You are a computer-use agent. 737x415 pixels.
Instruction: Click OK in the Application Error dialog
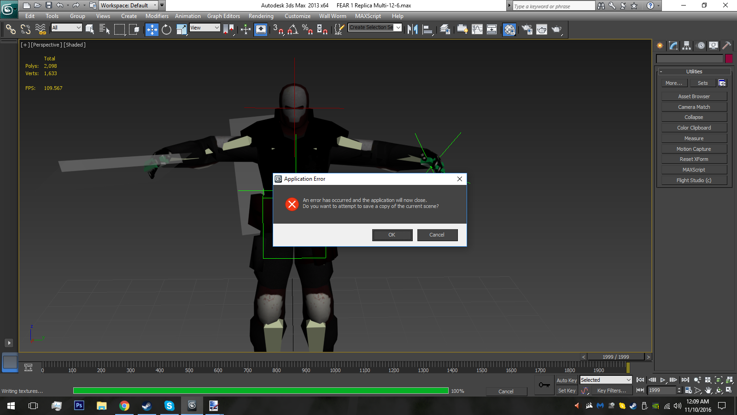pos(392,235)
